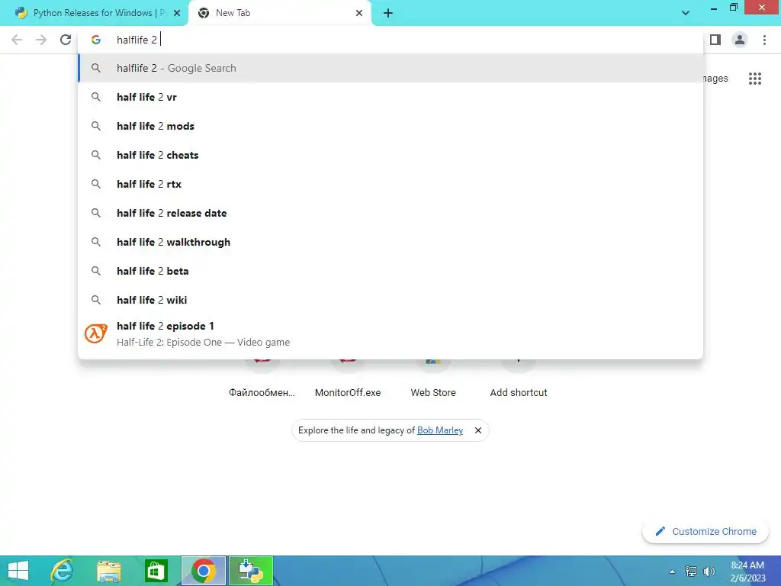Pick the 'half life 2 mods' suggestion
This screenshot has height=586, width=781.
point(390,126)
